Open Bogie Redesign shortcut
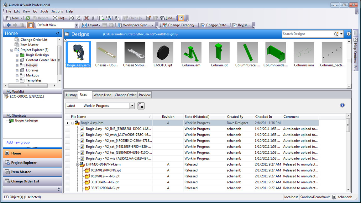Screen dimensions: 361x203 click(26, 120)
